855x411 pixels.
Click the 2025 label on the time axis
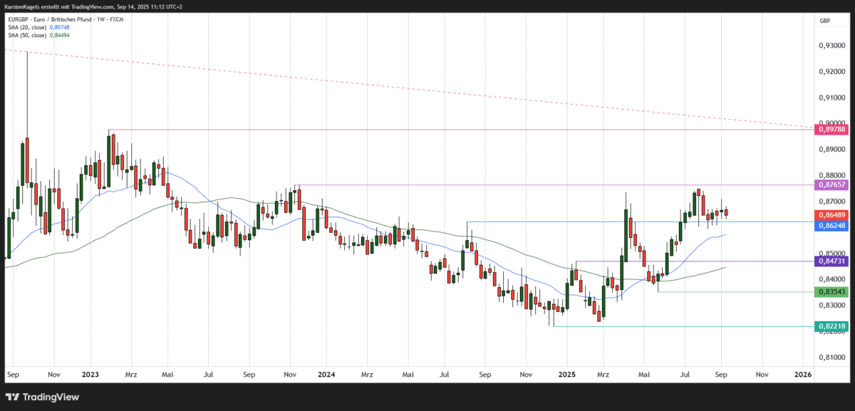click(x=567, y=374)
